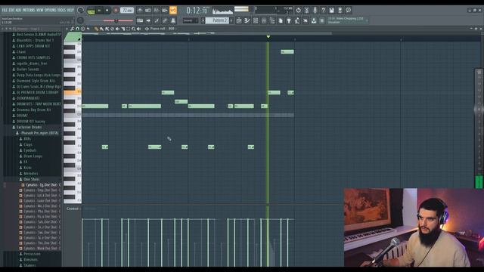Toggle step editing arrow icon
The height and width of the screenshot is (272, 484).
148,20
